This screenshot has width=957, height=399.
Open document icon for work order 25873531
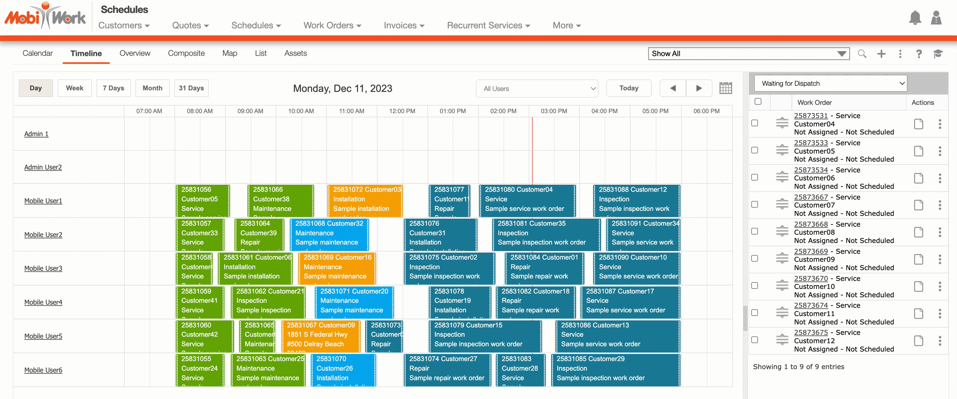(x=918, y=124)
